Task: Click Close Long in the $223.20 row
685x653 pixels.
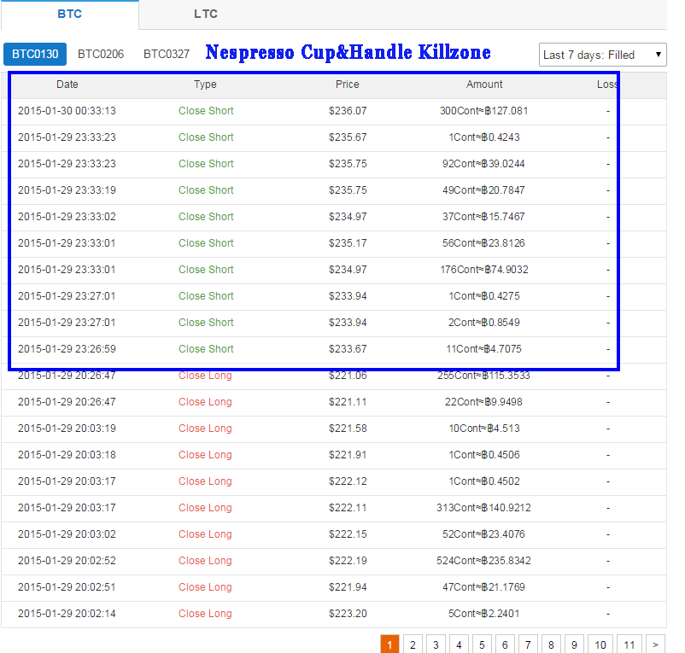Action: [x=205, y=613]
